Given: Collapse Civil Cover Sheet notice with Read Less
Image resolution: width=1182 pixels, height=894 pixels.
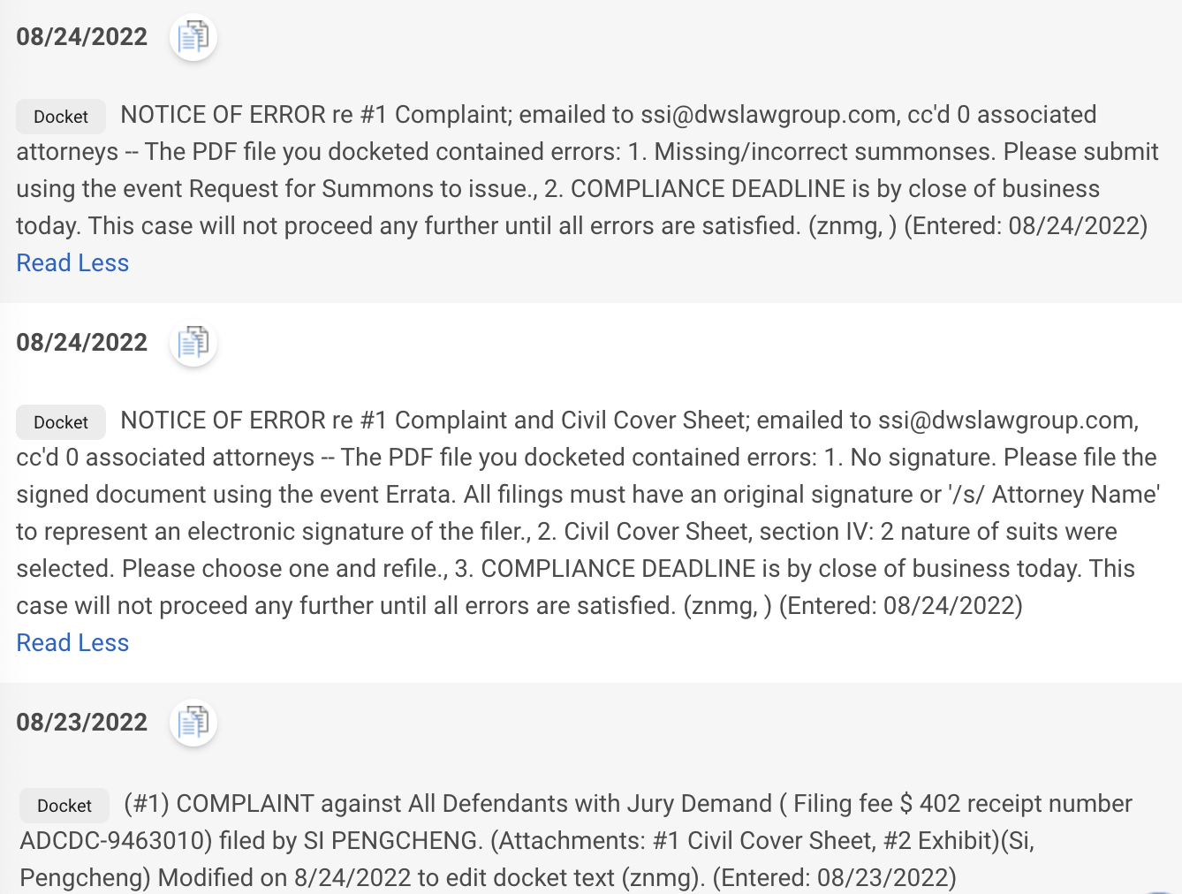Looking at the screenshot, I should tap(72, 643).
